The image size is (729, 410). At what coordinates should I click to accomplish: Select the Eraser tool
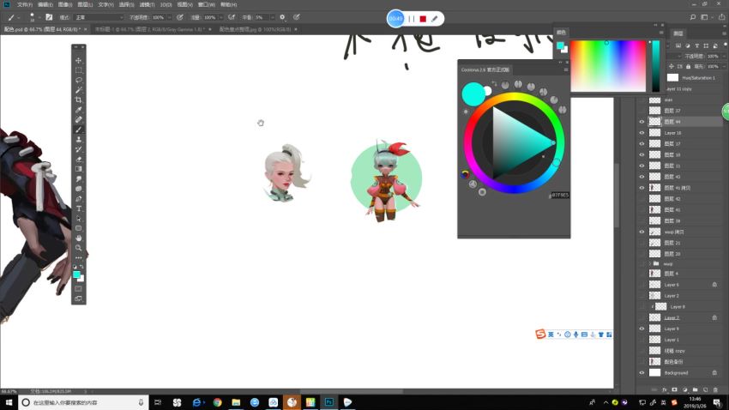[x=79, y=159]
